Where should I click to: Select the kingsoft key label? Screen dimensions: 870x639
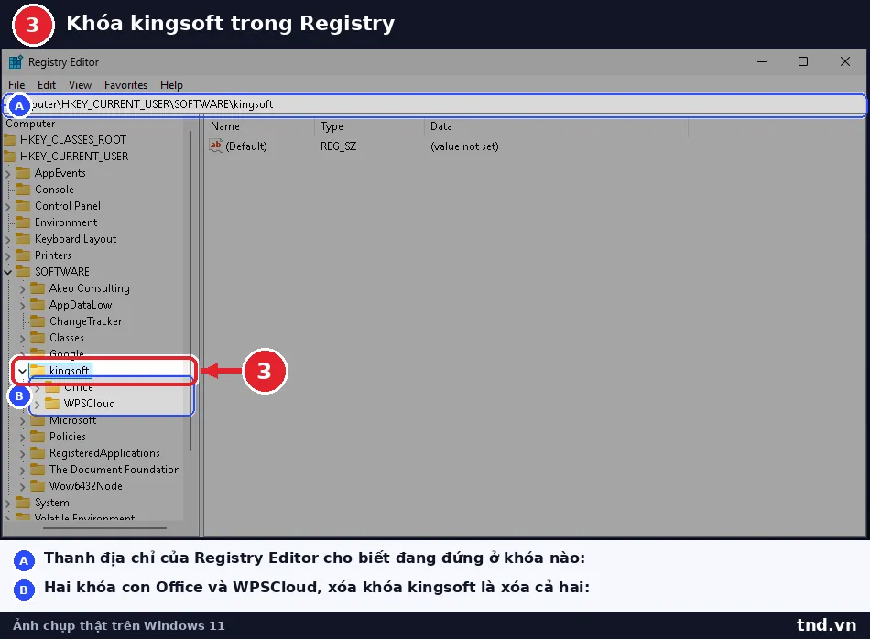point(69,370)
